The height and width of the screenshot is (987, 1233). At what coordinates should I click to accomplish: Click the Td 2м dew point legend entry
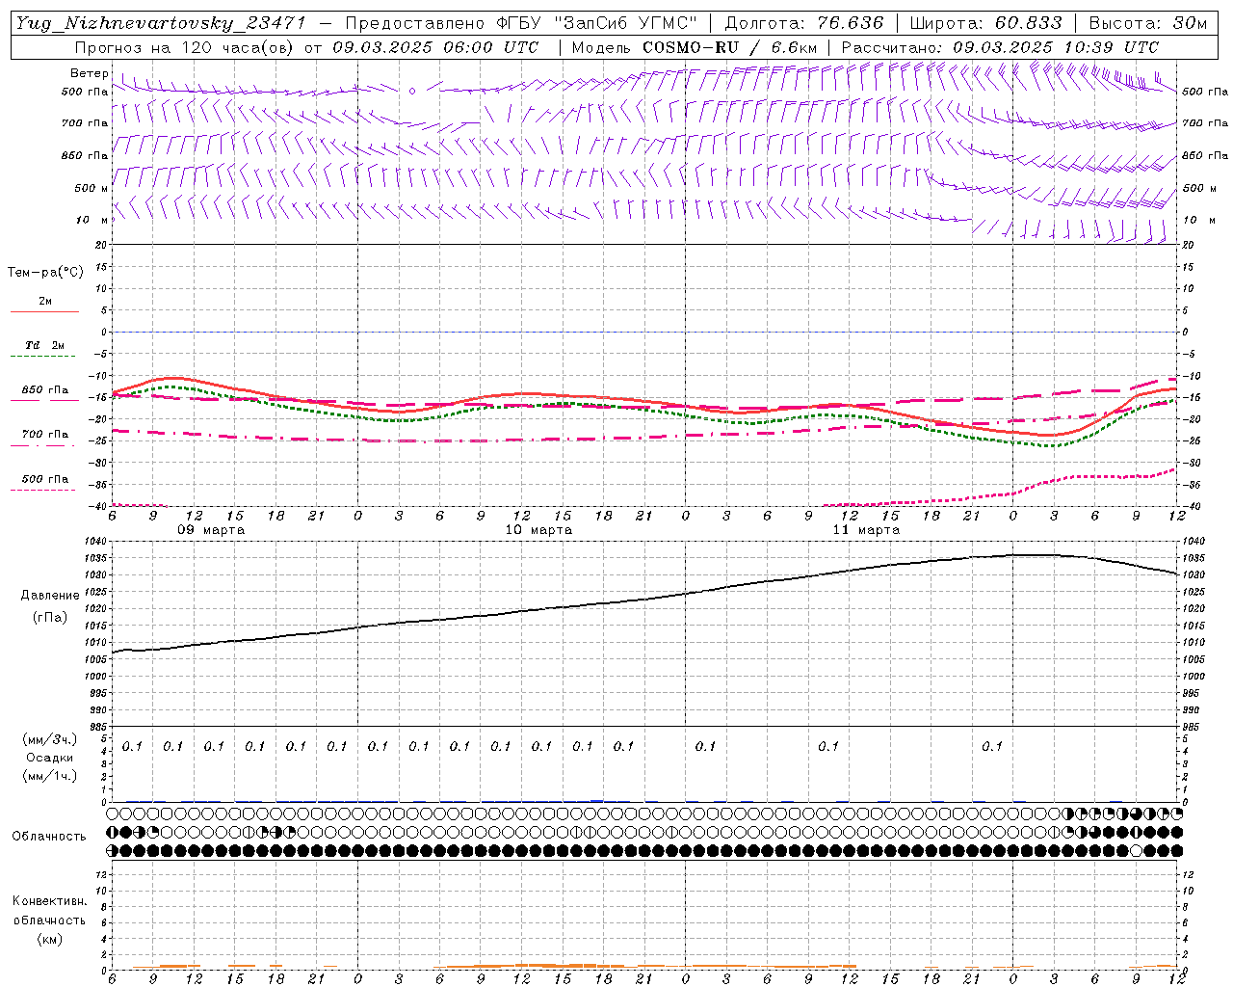point(45,345)
